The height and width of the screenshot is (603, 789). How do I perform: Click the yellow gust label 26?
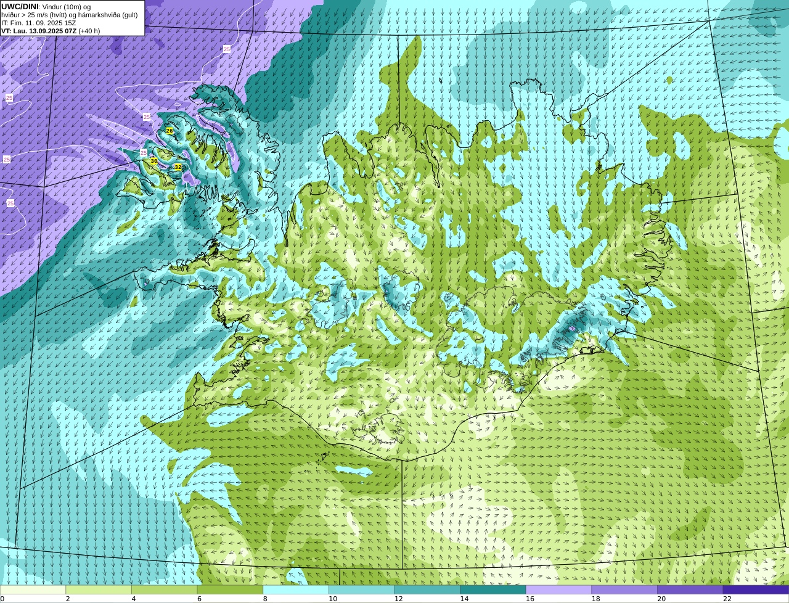tap(170, 131)
